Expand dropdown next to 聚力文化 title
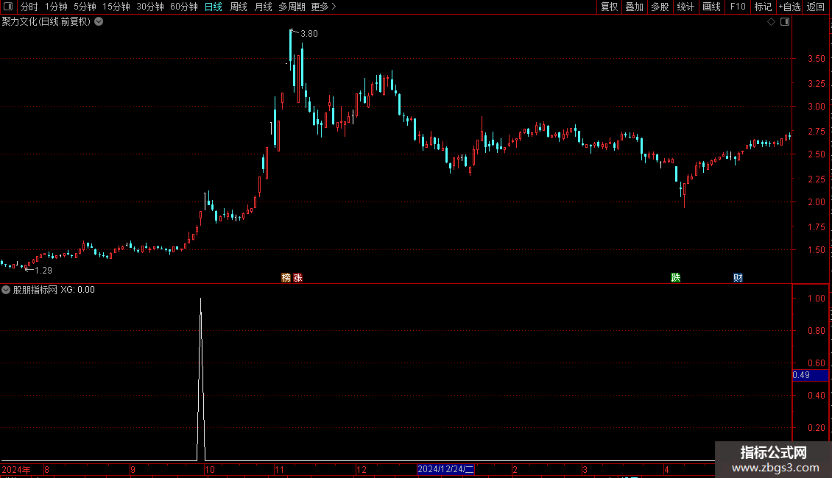Viewport: 832px width, 478px height. pos(99,22)
